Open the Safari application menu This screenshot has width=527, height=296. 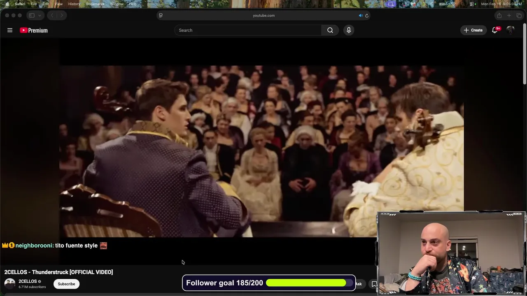[20, 4]
